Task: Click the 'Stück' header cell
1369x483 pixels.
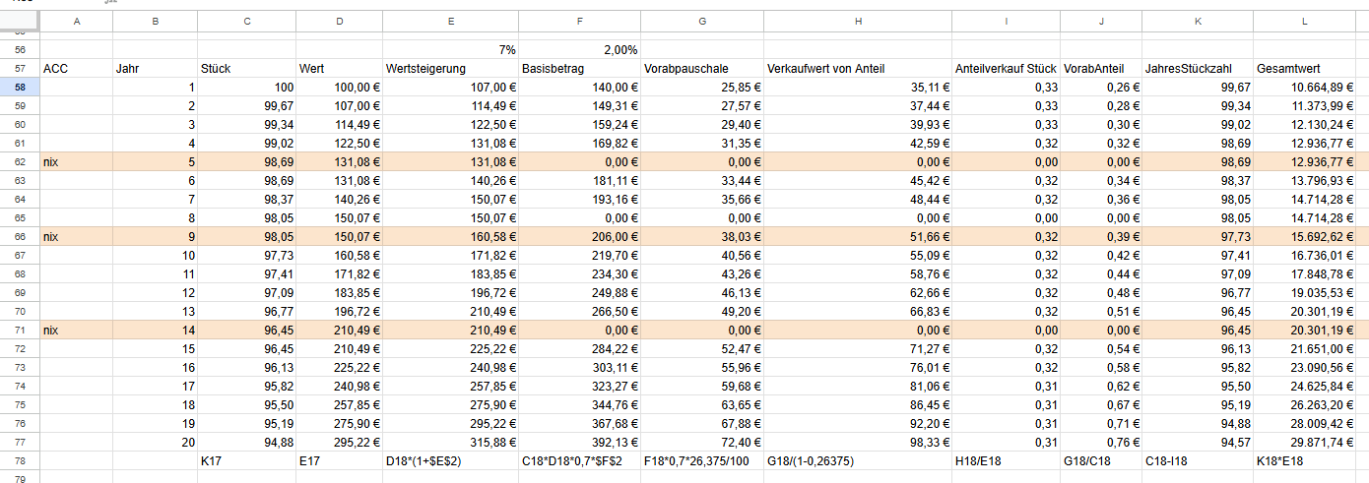Action: tap(246, 69)
